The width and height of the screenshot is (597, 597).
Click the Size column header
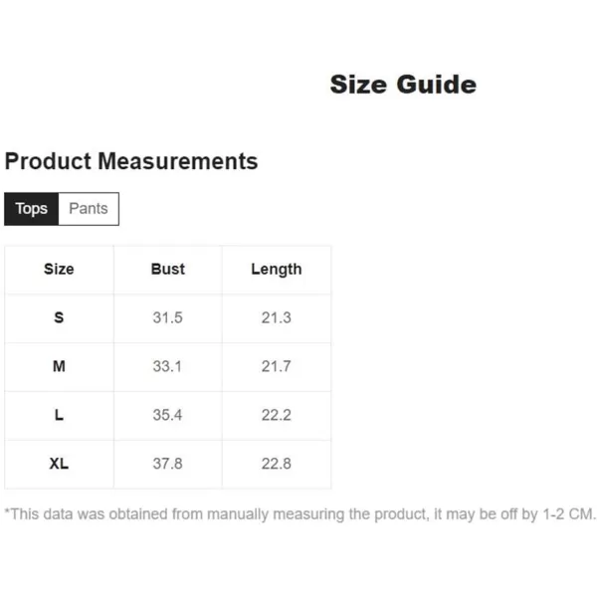(x=59, y=270)
